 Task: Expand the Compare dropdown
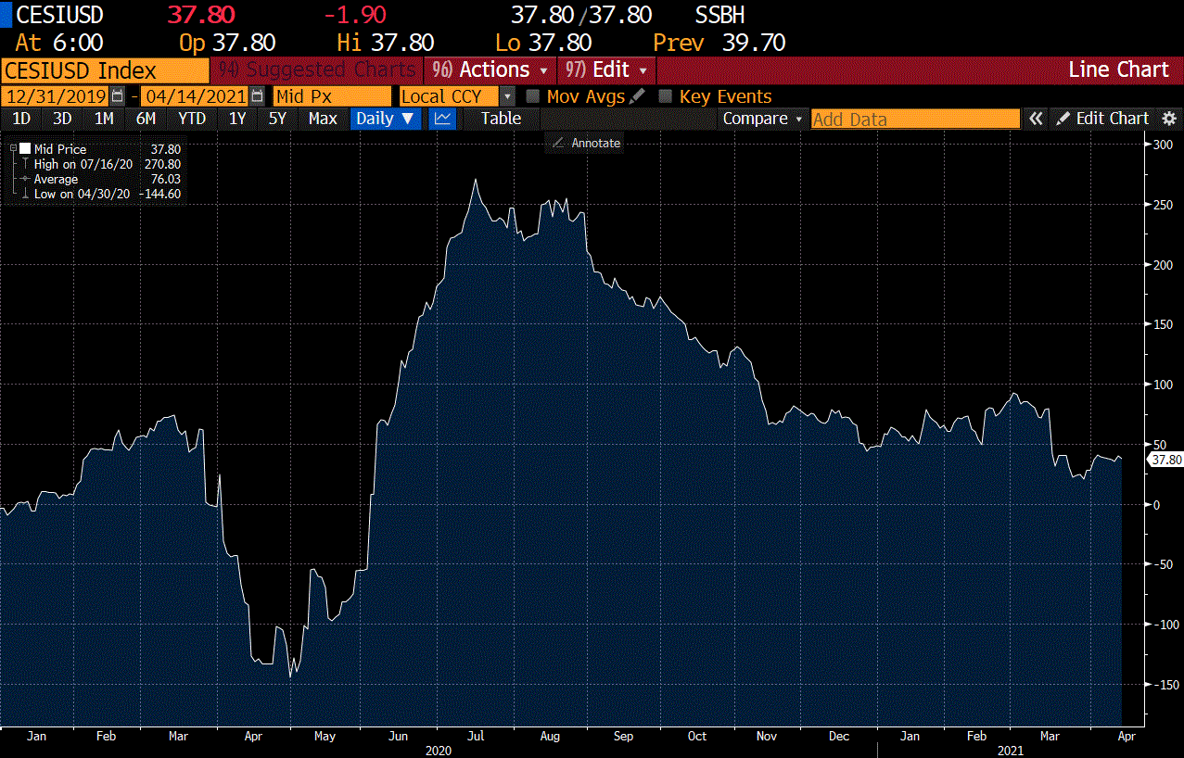(x=763, y=119)
